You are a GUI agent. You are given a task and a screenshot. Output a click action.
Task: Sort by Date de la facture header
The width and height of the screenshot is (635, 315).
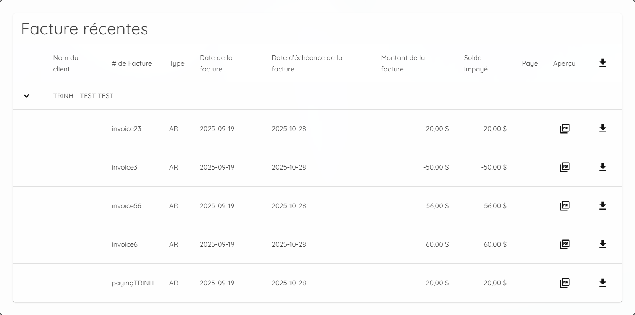click(x=216, y=63)
